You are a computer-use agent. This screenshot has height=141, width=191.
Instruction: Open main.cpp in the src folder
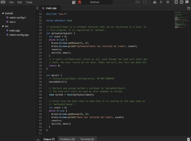click(x=15, y=30)
